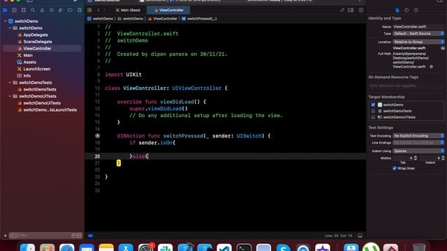Collapse the switchDemo group folder
This screenshot has width=447, height=251.
(x=10, y=28)
